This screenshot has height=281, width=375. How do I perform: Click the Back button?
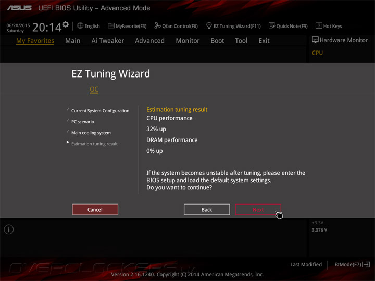pos(207,210)
